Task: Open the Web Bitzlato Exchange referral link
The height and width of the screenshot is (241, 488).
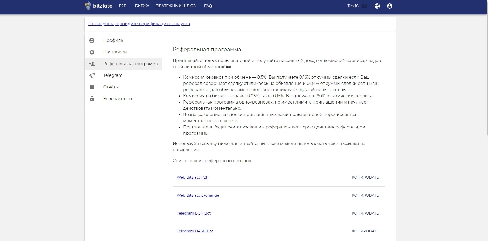Action: pos(198,195)
